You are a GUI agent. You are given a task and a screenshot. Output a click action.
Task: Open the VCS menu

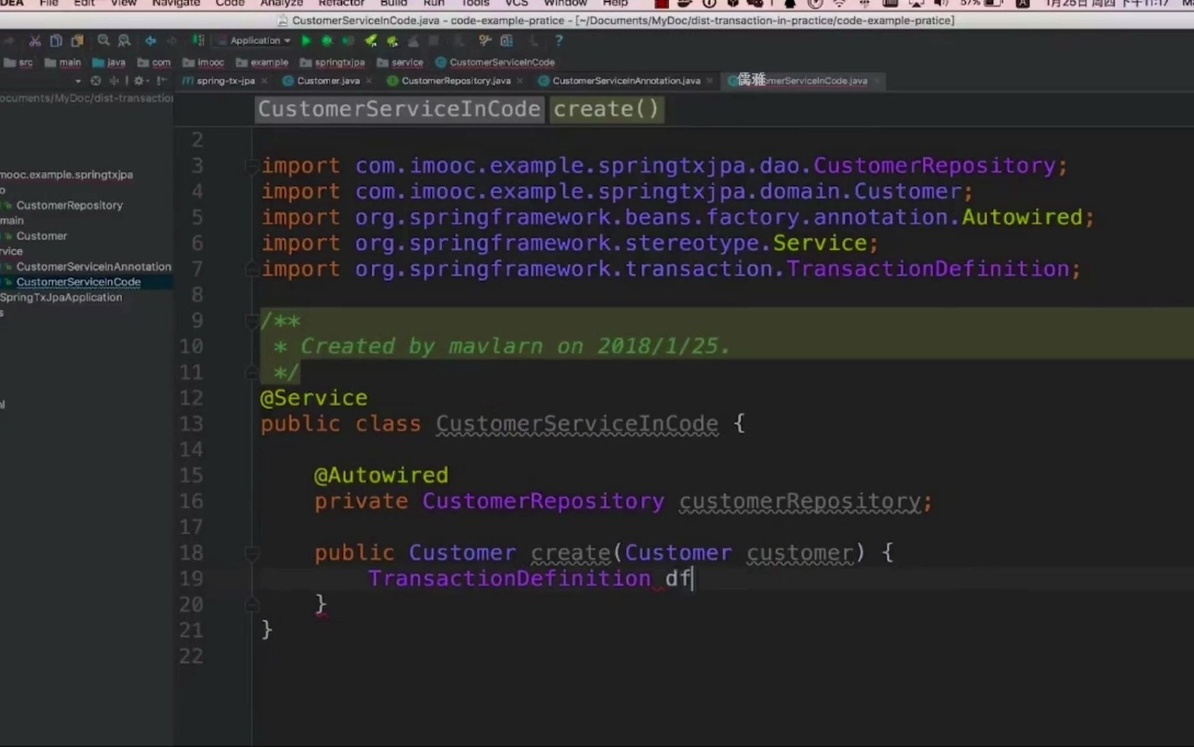(516, 3)
